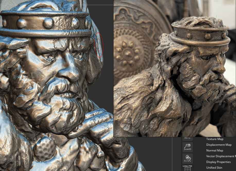The image size is (236, 171).
Task: Click the Move tool button label
Action: pyautogui.click(x=187, y=138)
